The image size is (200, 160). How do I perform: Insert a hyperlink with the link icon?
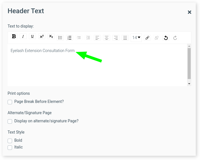(x=147, y=38)
